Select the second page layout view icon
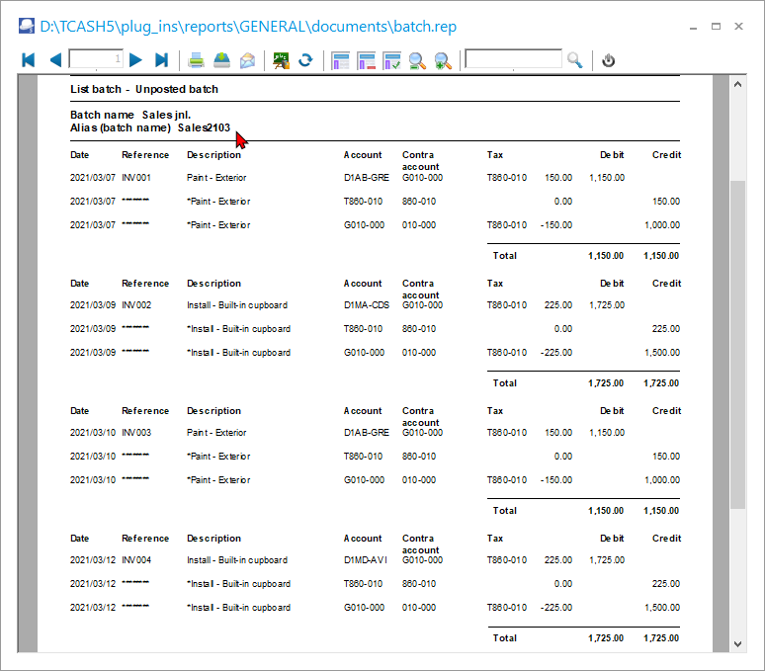This screenshot has height=671, width=765. [x=367, y=60]
